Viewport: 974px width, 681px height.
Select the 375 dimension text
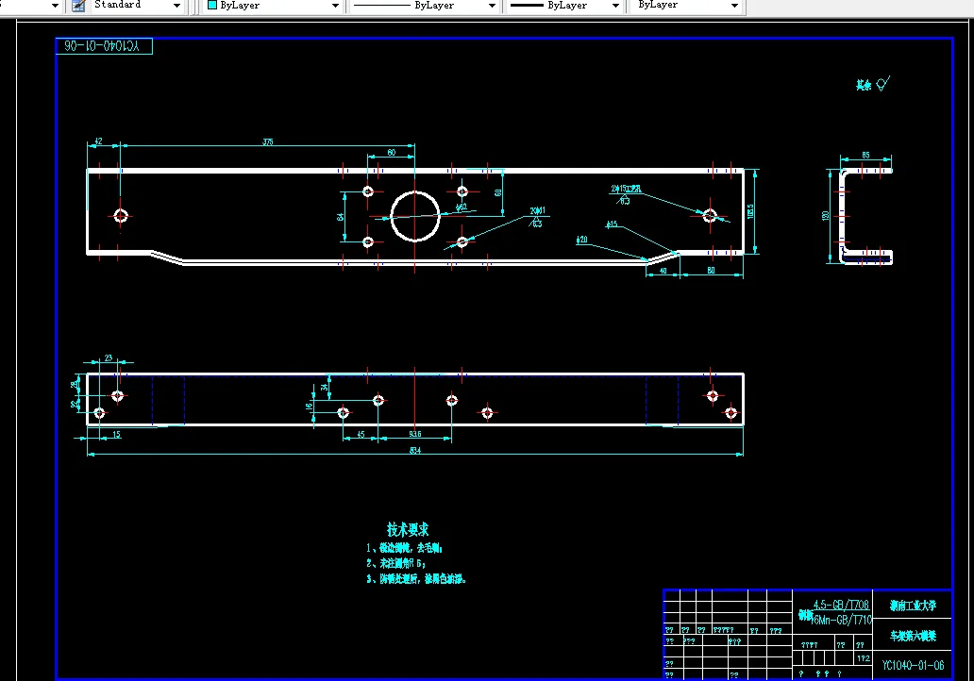268,141
